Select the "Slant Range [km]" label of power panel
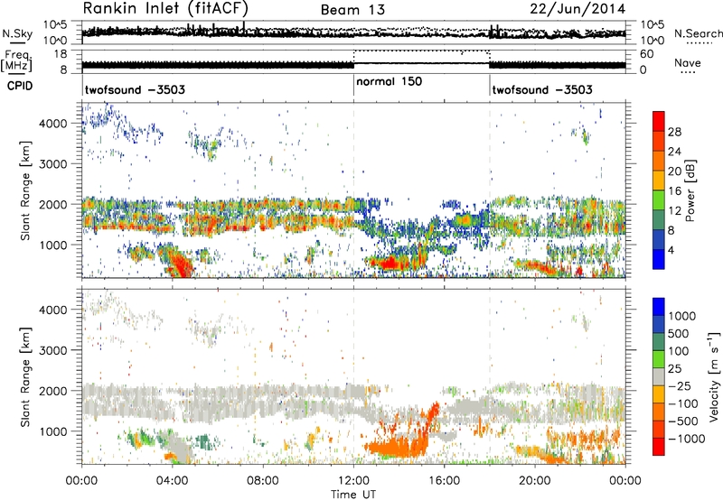Screen dimensions: 723x500 click(25, 190)
